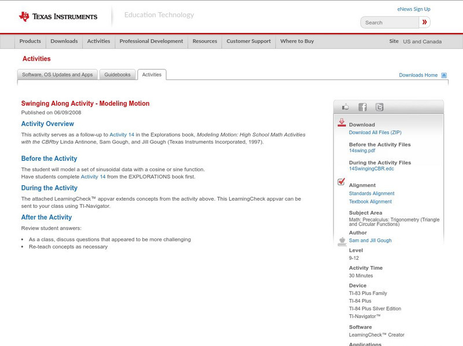Click the 30 Minutes activity time value
The height and width of the screenshot is (346, 463).
(361, 276)
